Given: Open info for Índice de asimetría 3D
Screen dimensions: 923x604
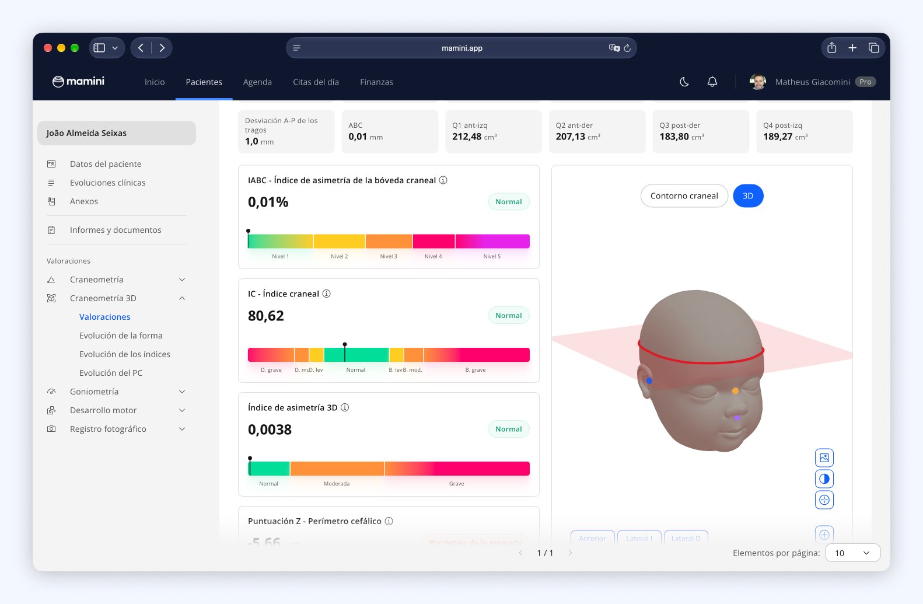Looking at the screenshot, I should click(345, 407).
